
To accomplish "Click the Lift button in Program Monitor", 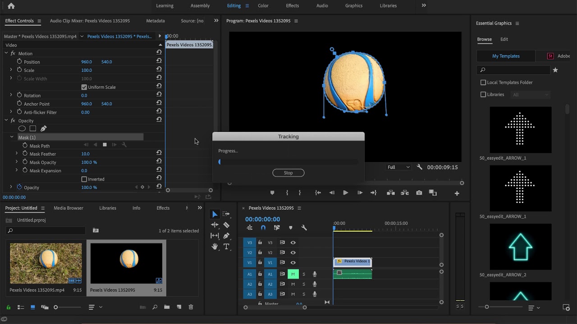I will click(x=391, y=193).
